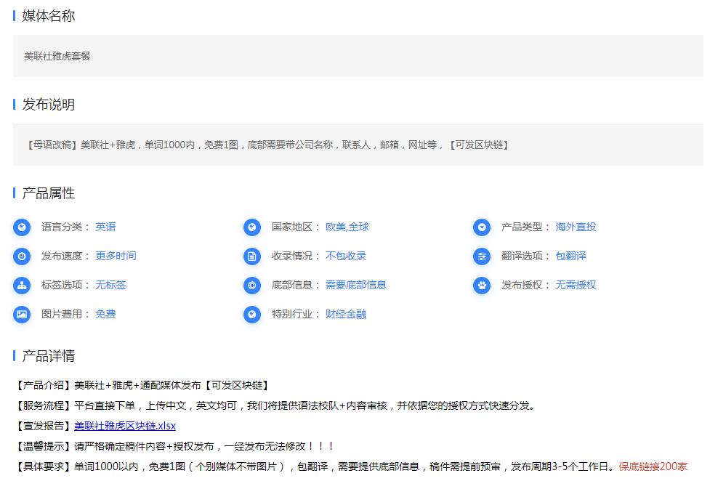Click the 发布速度 clock icon
The width and height of the screenshot is (710, 497).
coord(22,256)
